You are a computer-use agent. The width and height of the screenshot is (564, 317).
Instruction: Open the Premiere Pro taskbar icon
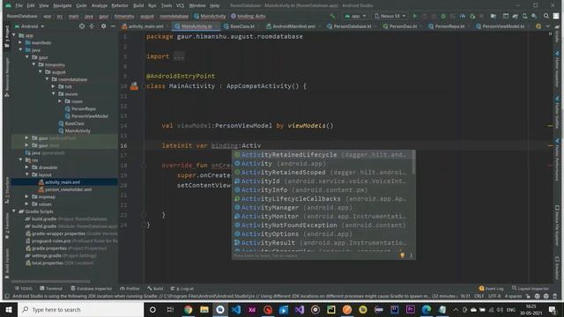pyautogui.click(x=410, y=309)
